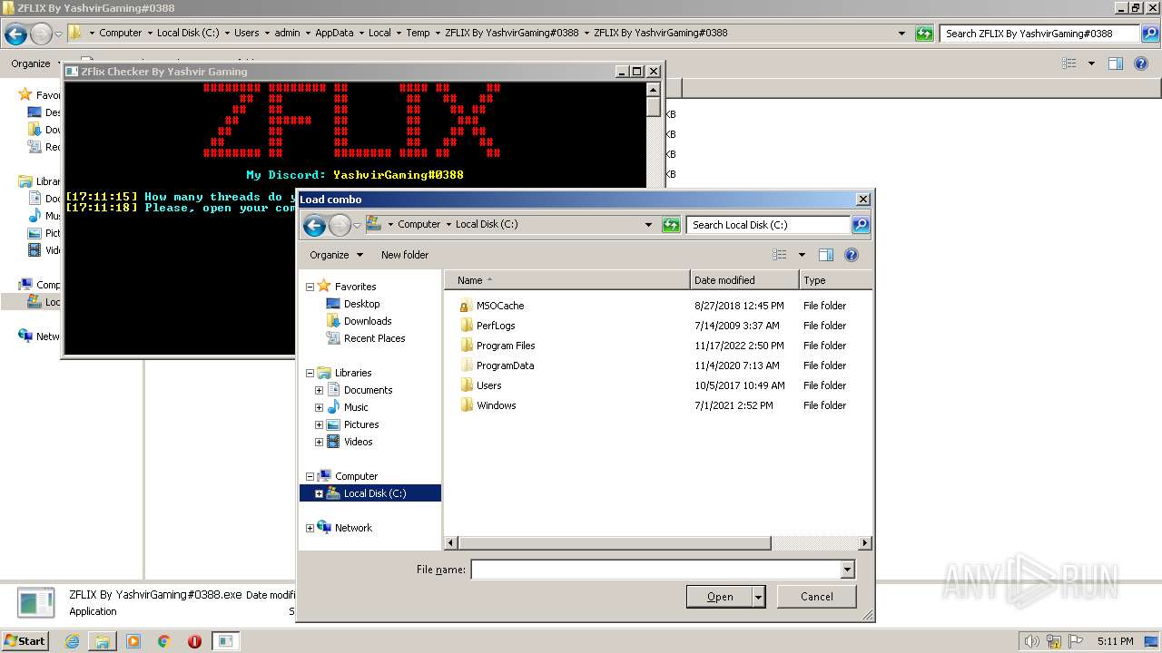Collapse Libraries tree in dialog
The image size is (1162, 653).
(310, 373)
